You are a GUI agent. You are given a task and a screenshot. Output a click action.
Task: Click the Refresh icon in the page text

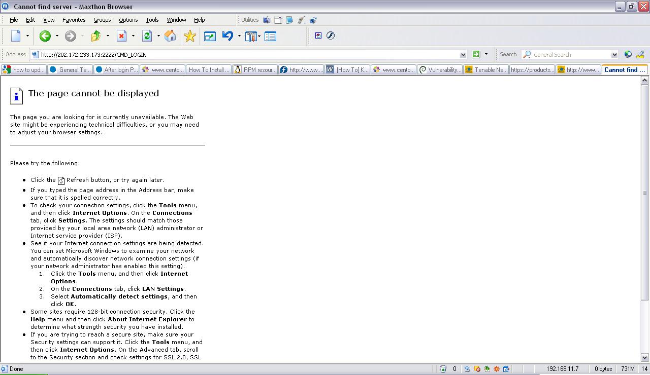pyautogui.click(x=61, y=180)
